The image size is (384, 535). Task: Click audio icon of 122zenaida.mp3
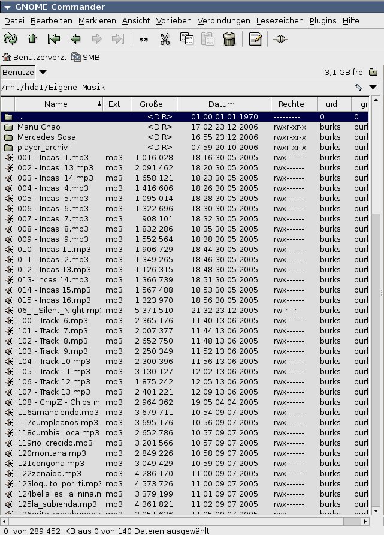tap(8, 474)
